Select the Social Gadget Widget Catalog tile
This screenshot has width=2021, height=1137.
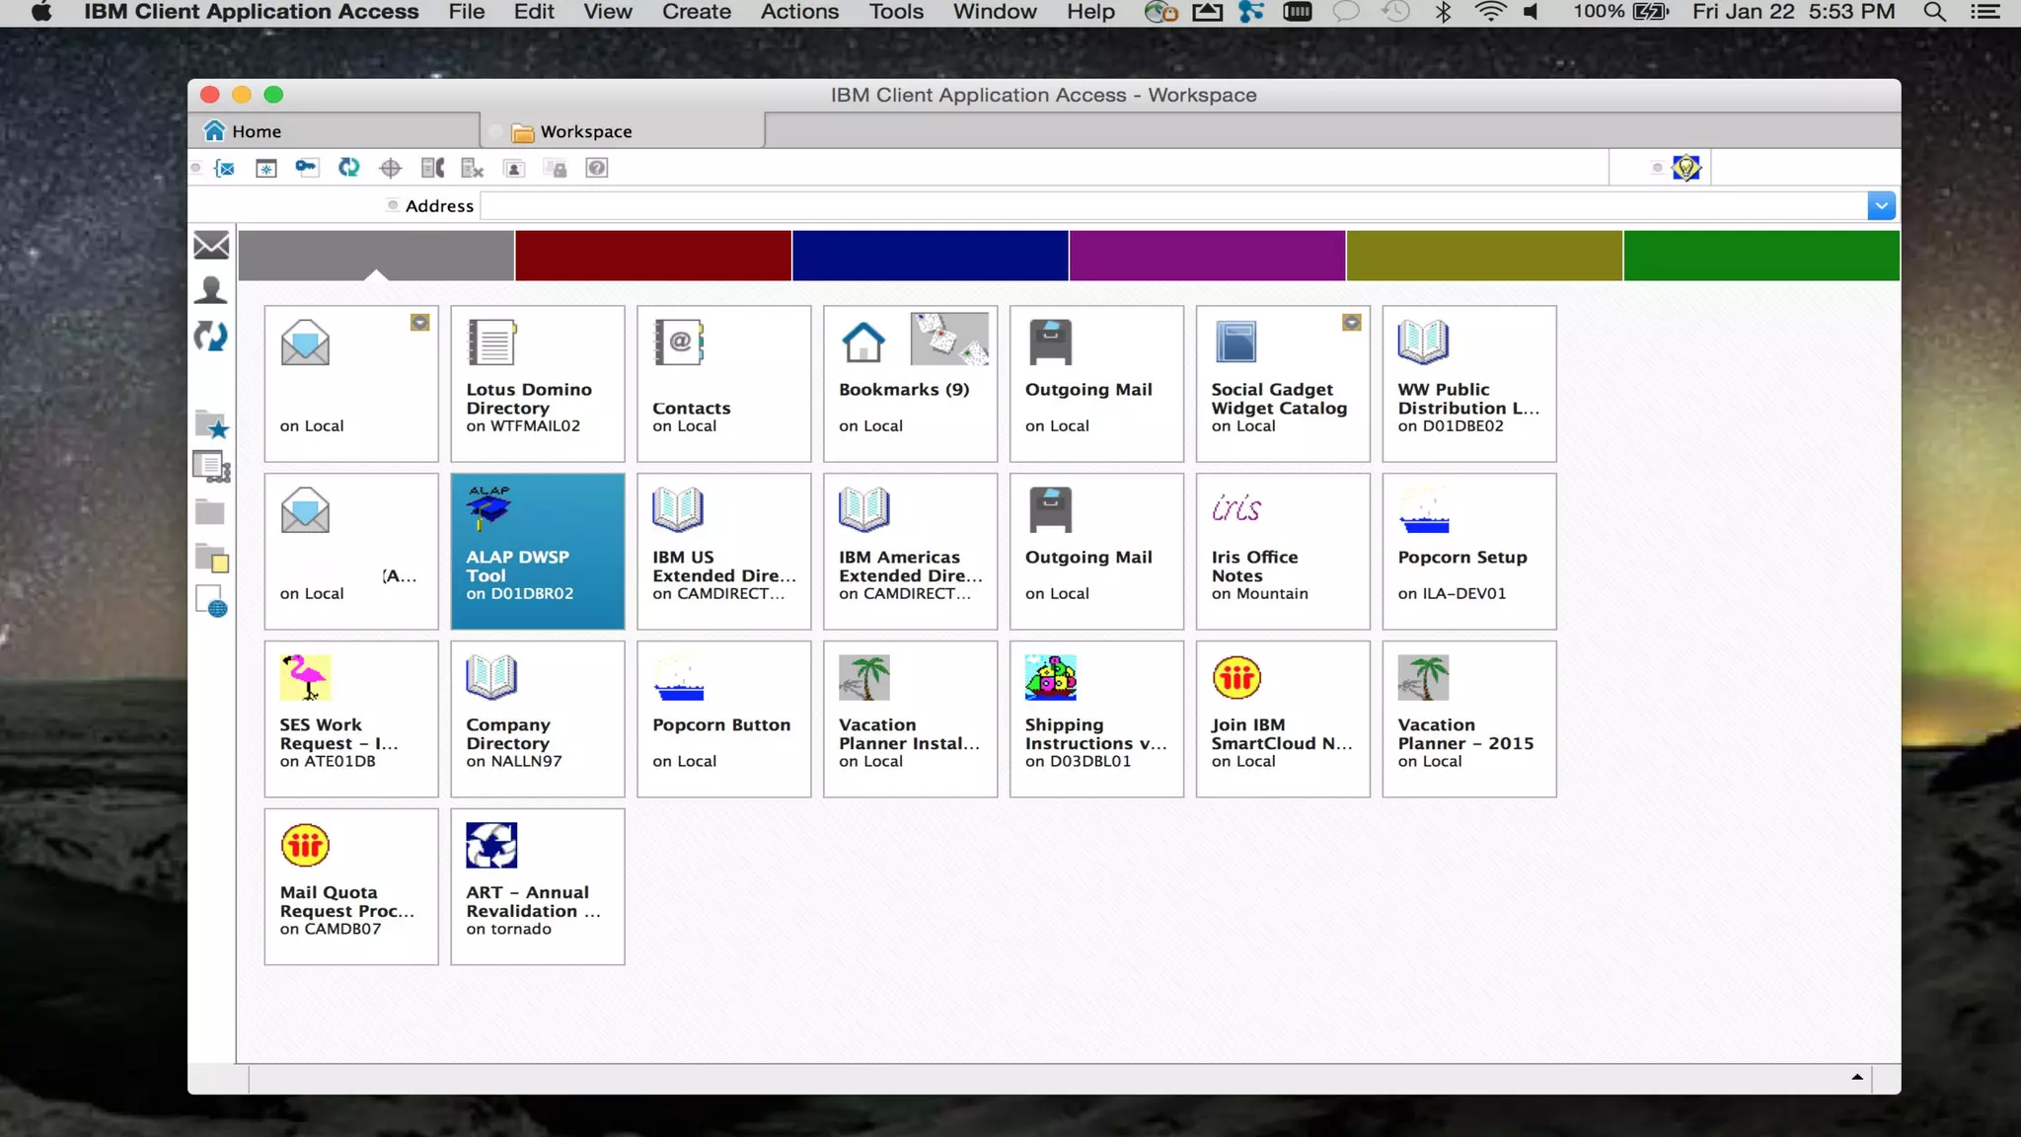tap(1283, 383)
